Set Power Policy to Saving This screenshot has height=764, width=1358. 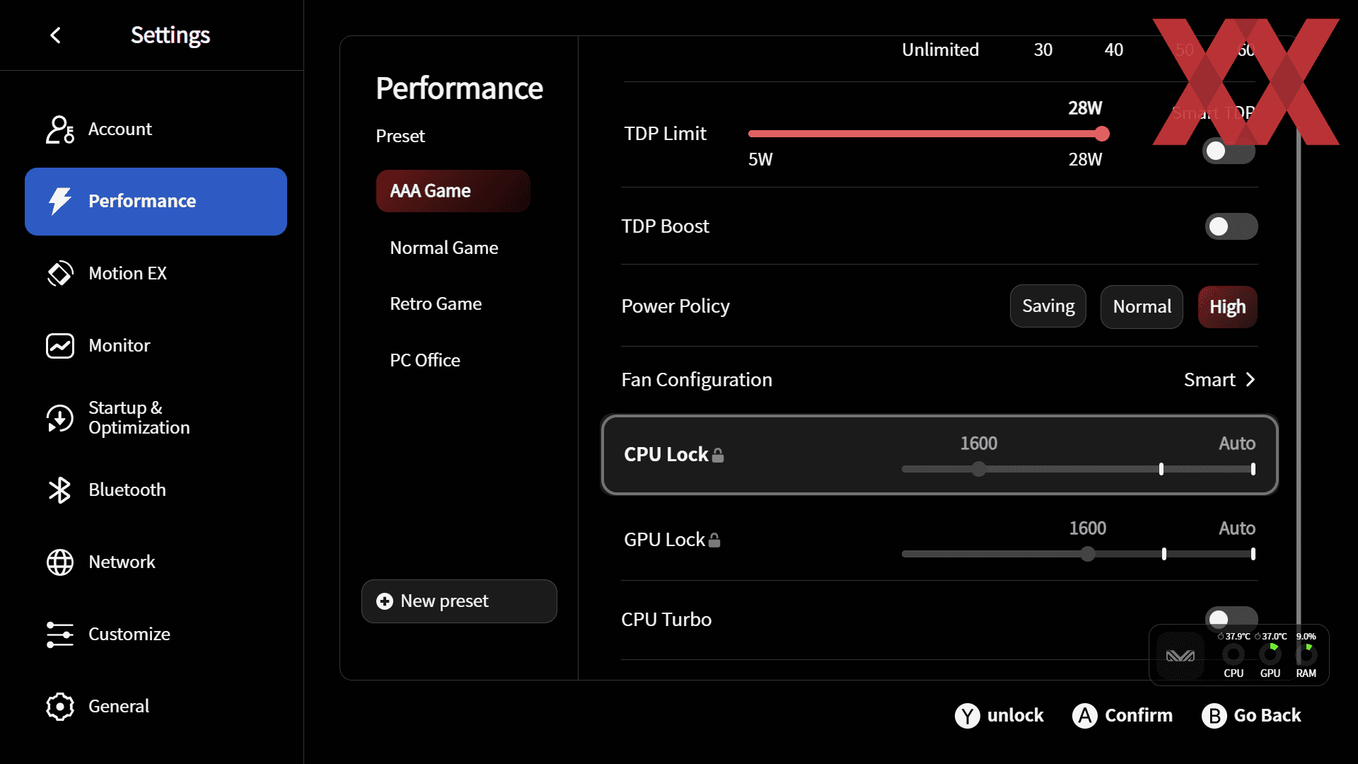coord(1048,306)
